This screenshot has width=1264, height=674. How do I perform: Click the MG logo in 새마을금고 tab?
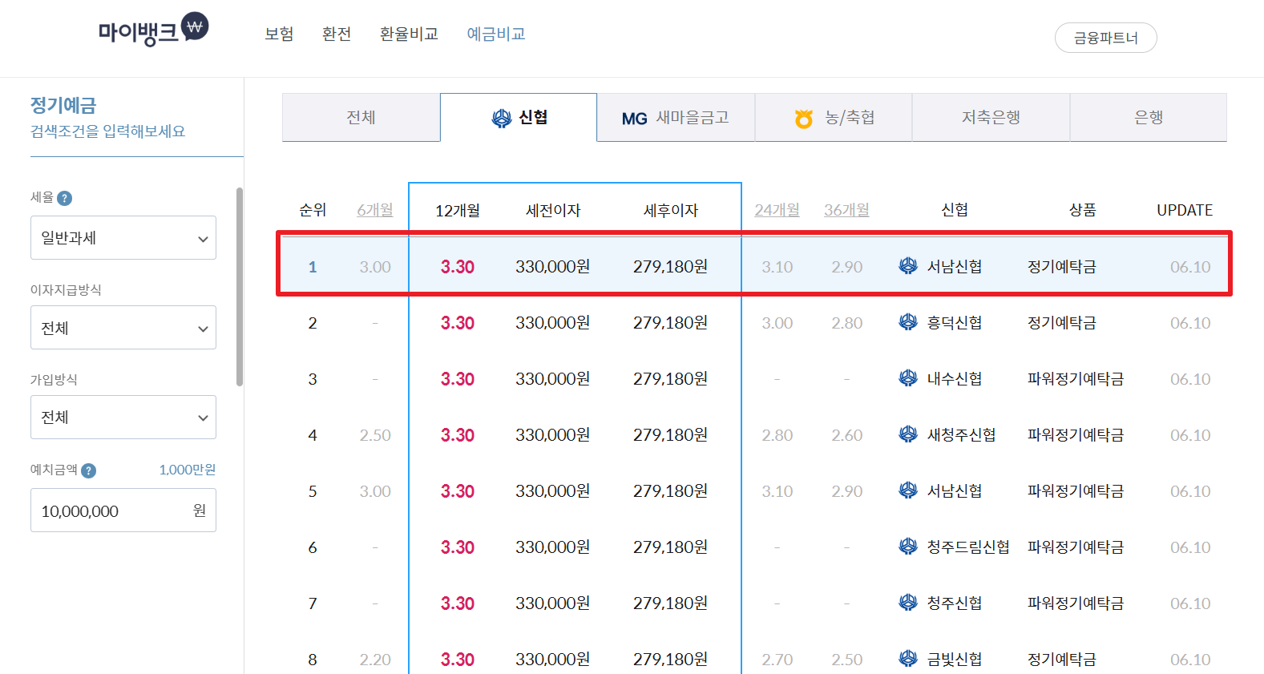[634, 119]
